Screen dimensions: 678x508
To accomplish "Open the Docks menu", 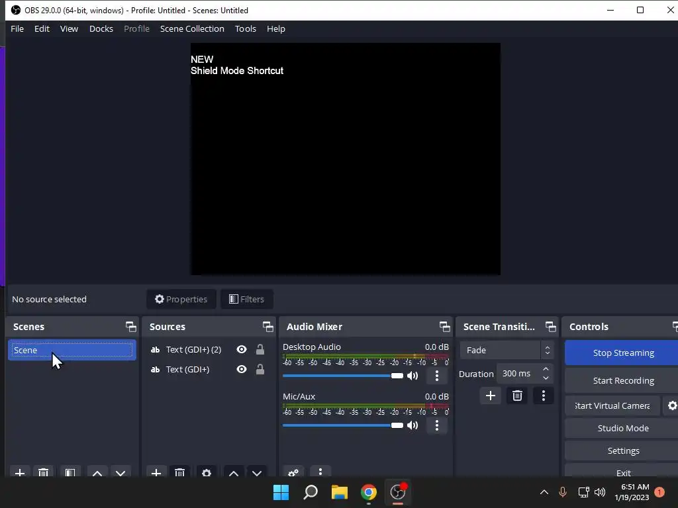I will [x=101, y=28].
